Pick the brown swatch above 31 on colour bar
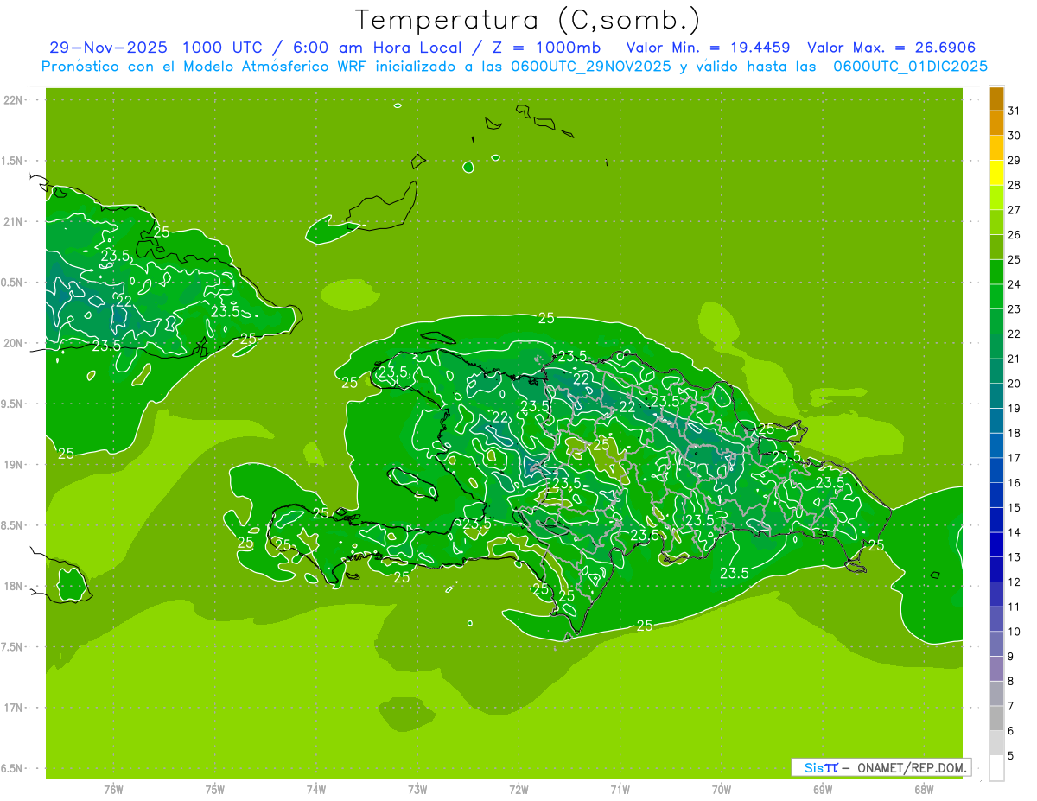Viewport: 1037px width, 801px height. pyautogui.click(x=996, y=99)
